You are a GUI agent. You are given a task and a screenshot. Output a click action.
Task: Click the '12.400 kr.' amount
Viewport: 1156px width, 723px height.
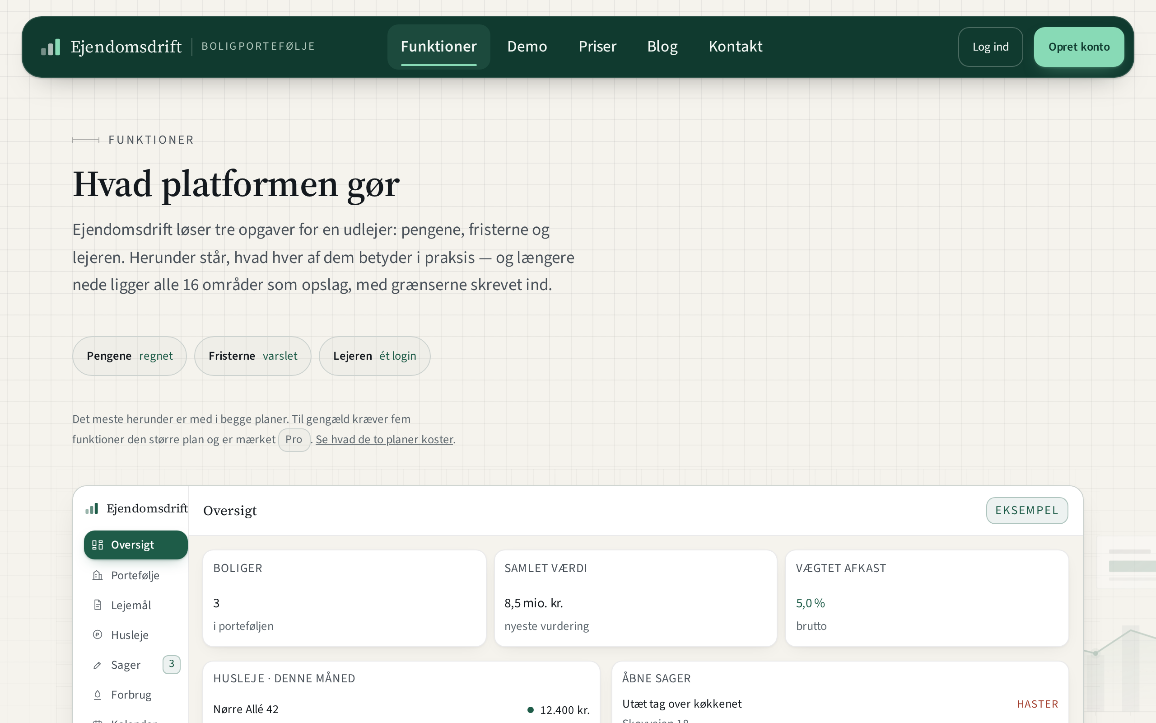click(564, 710)
